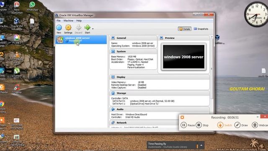The image size is (268, 151).
Task: Click the VirtualBox title bar icon
Action: click(57, 15)
